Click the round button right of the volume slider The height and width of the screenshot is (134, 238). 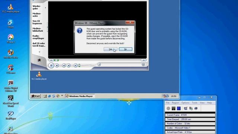(99, 64)
